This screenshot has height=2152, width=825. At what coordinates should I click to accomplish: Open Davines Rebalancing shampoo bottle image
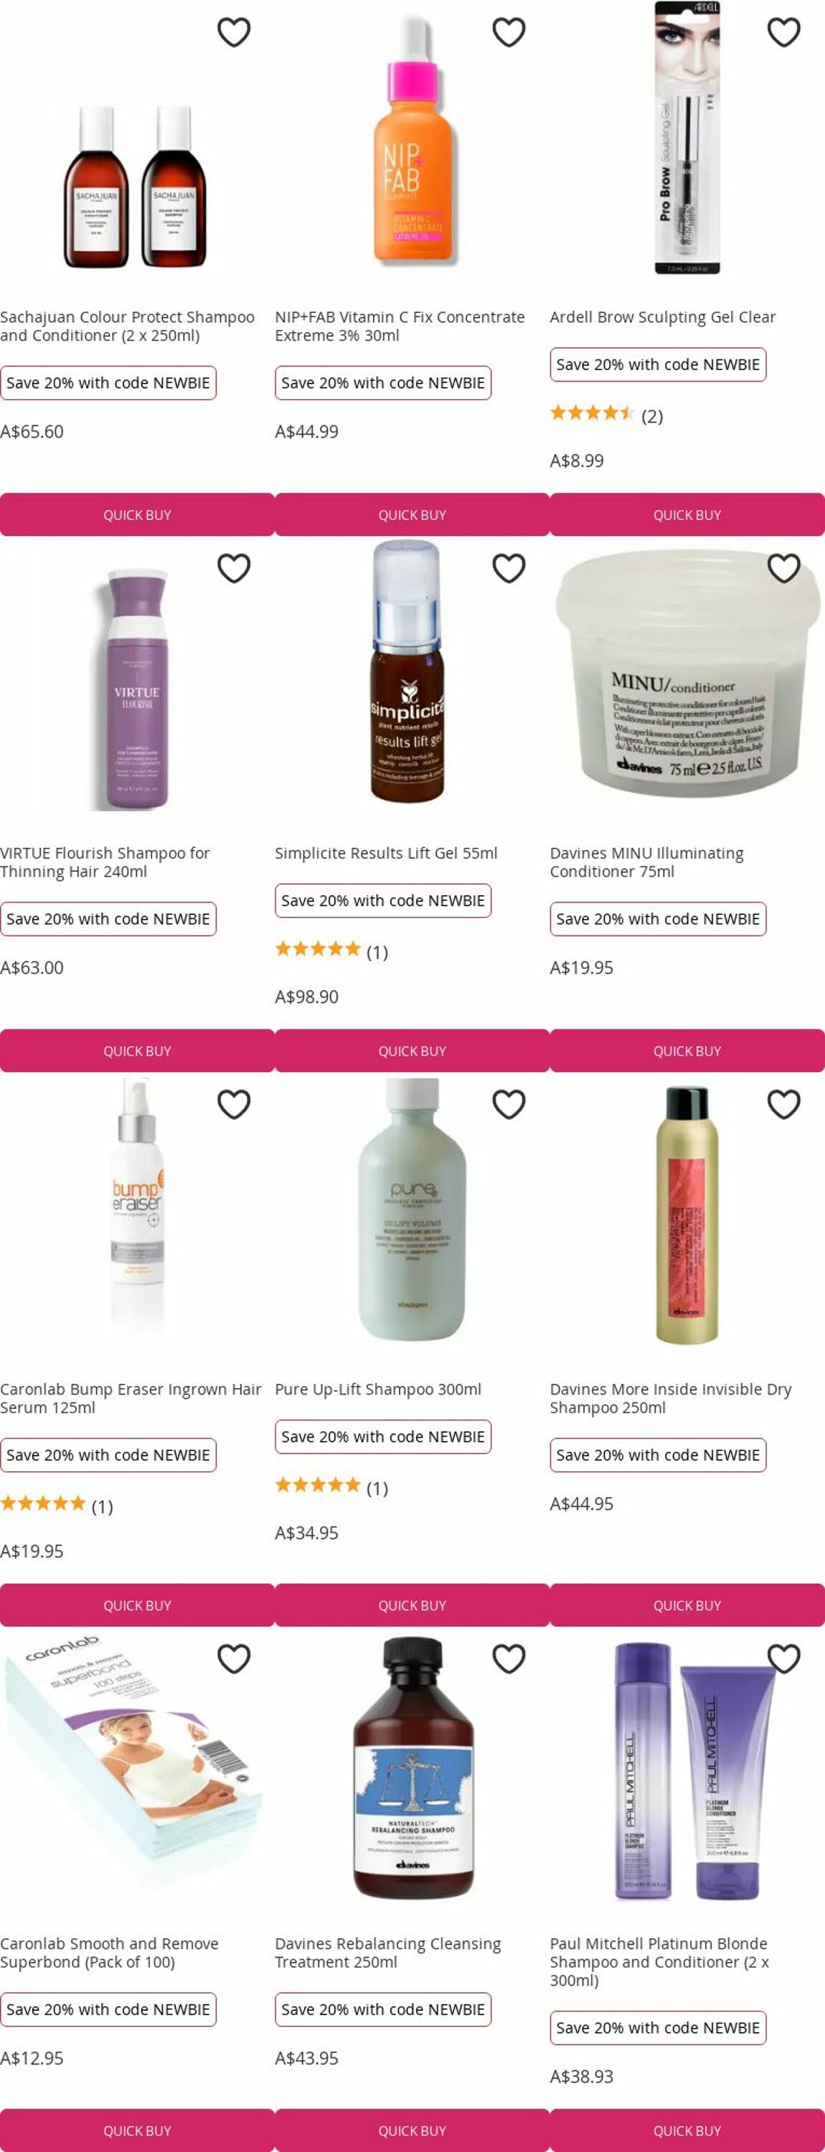(413, 1767)
